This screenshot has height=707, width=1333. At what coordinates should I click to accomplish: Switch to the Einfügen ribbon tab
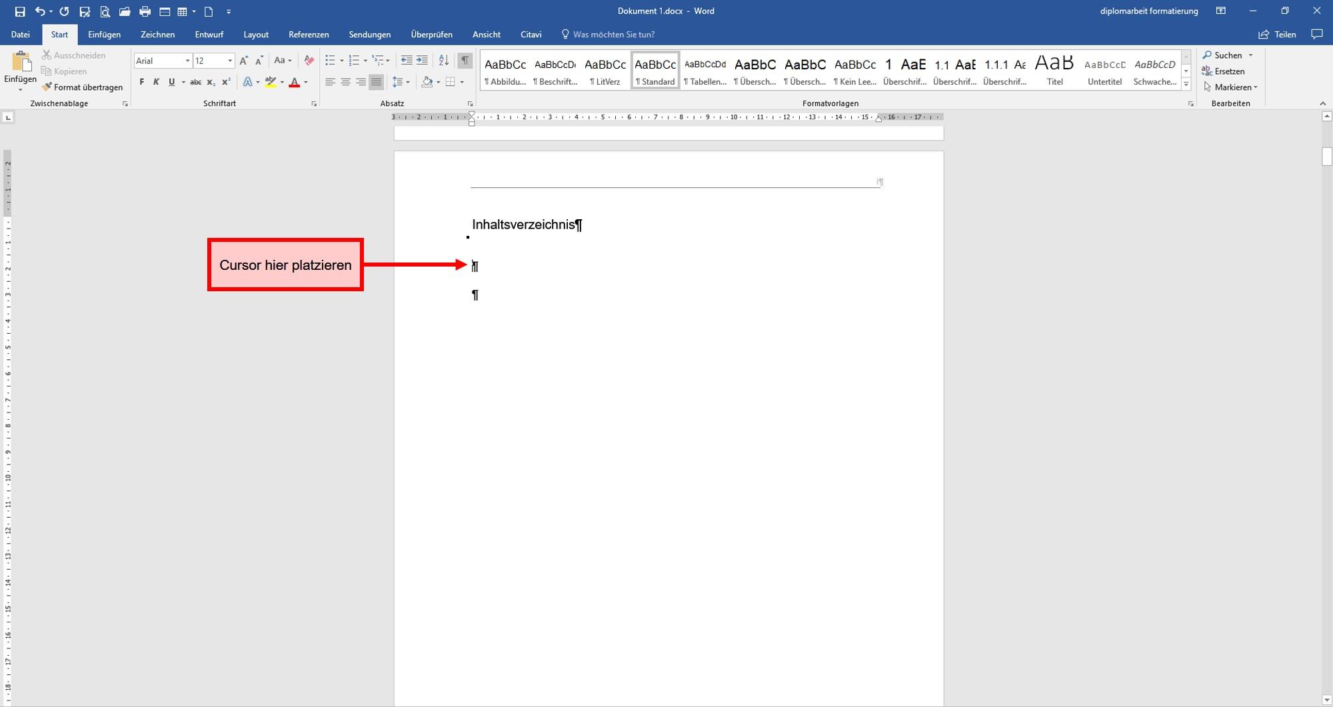click(x=105, y=35)
